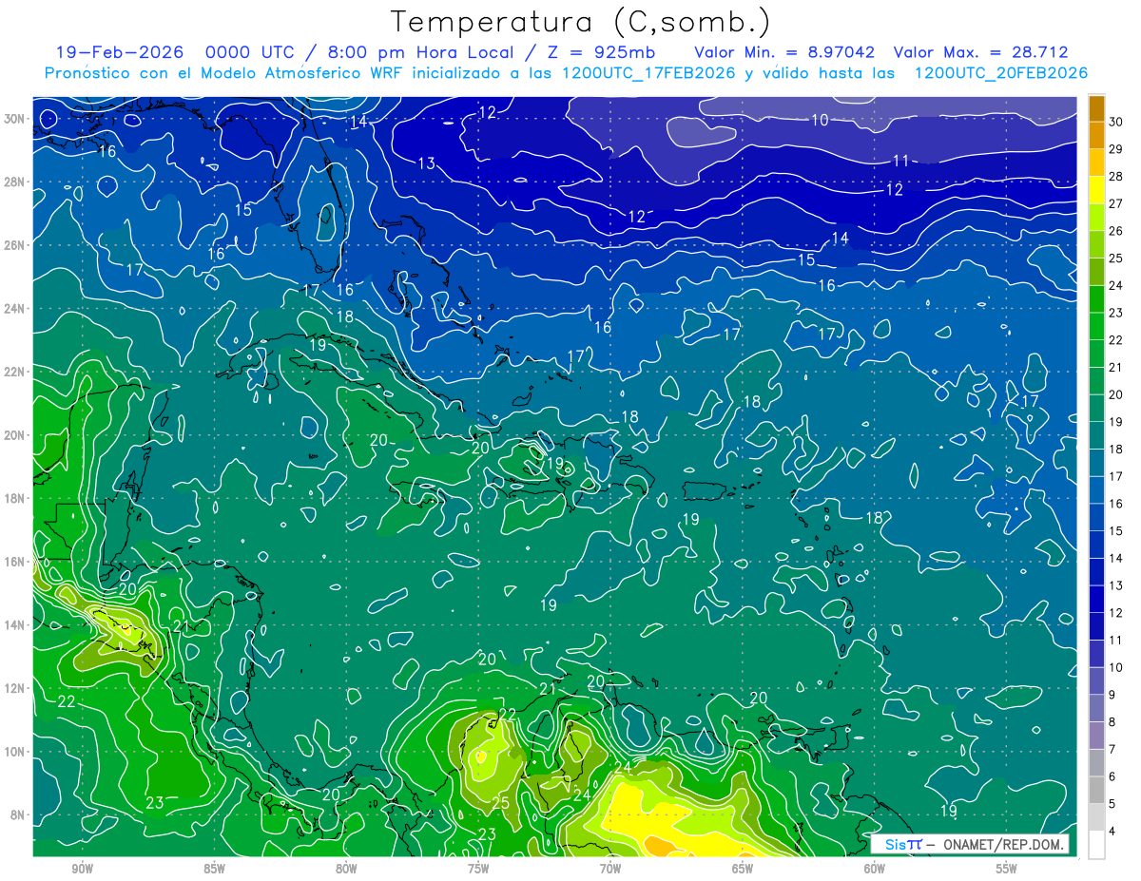Click latitude axis label "24N"
Viewport: 1141px width, 881px height.
[x=14, y=308]
